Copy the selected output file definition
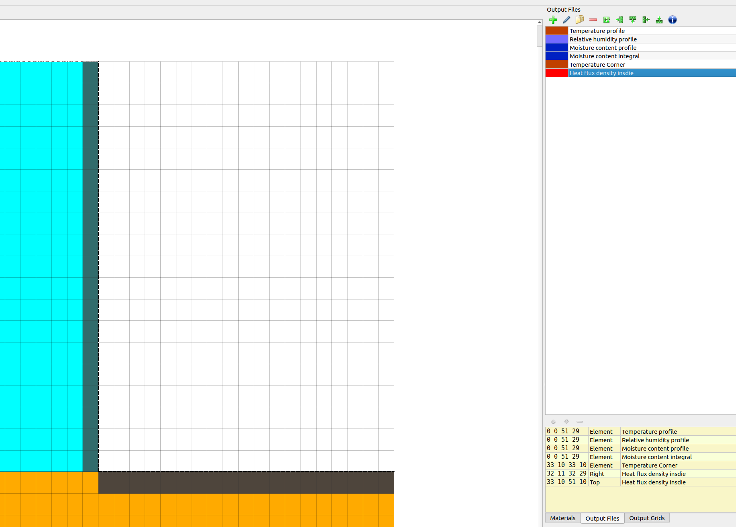 point(580,20)
